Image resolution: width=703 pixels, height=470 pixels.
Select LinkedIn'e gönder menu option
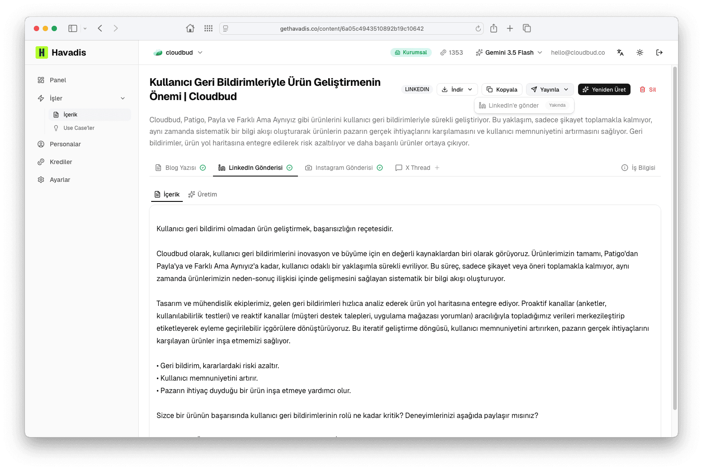[x=524, y=105]
